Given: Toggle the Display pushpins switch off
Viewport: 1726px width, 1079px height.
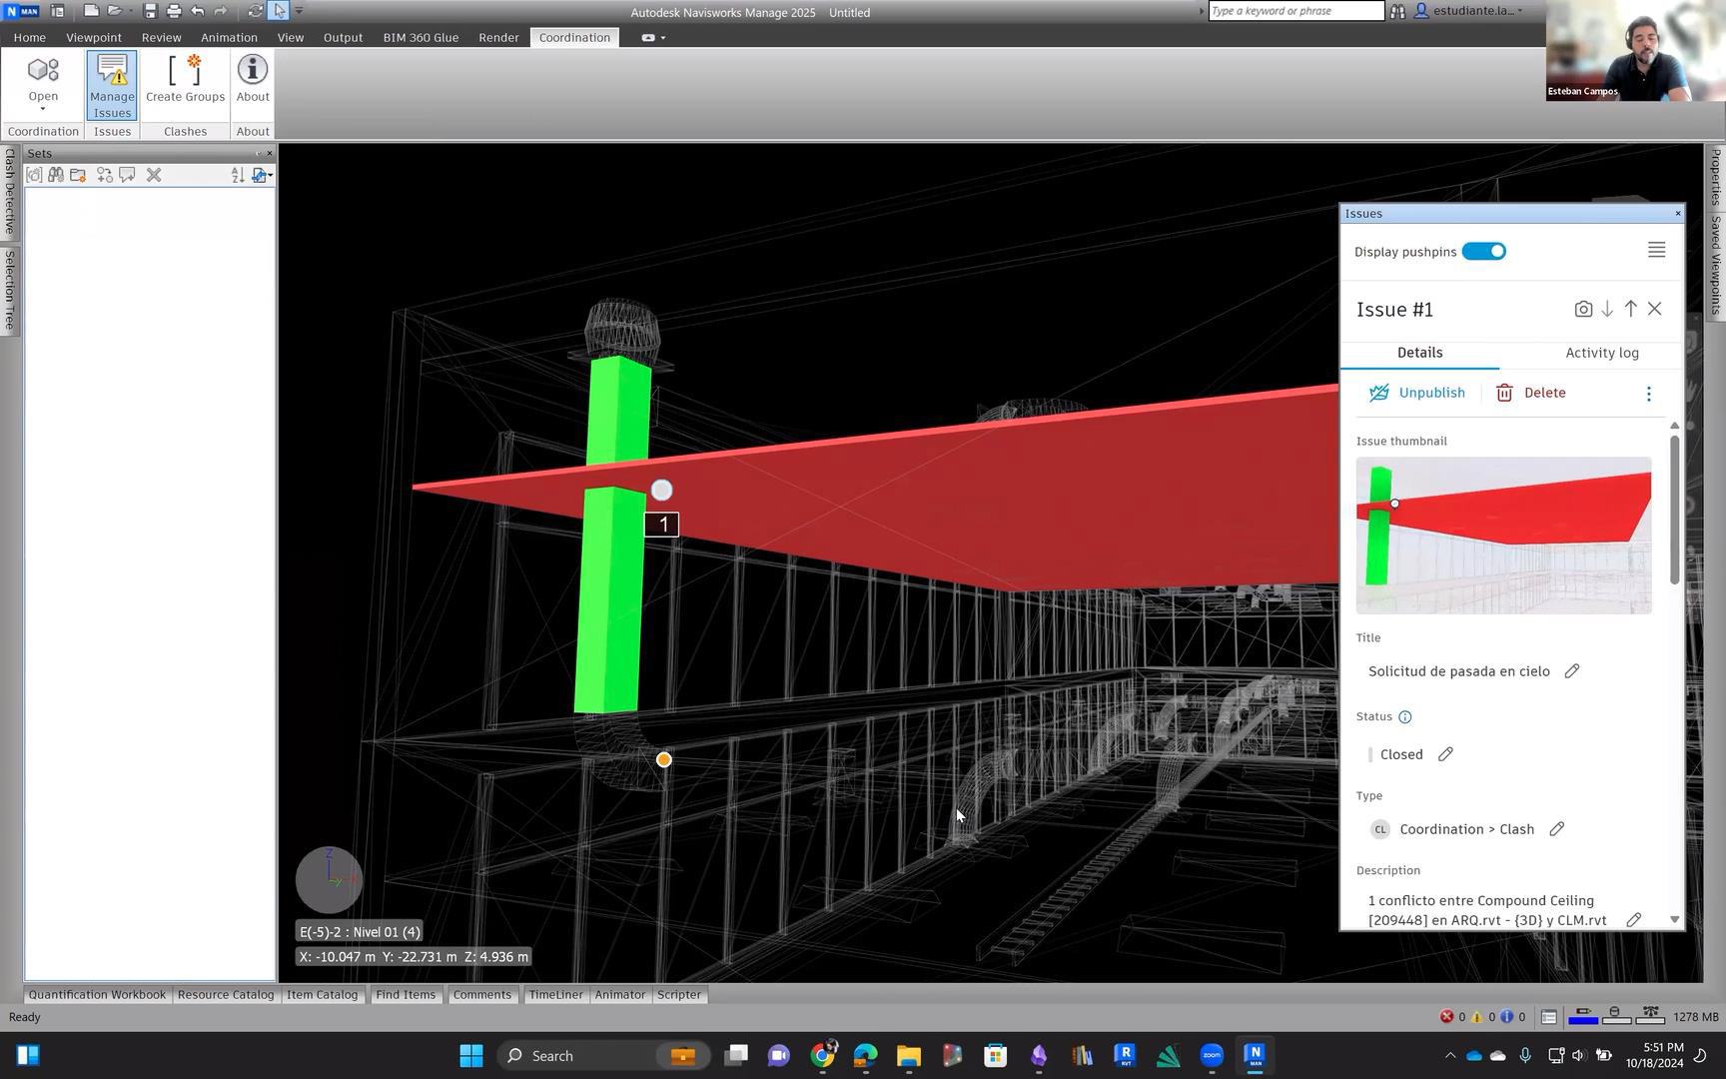Looking at the screenshot, I should click(1483, 252).
